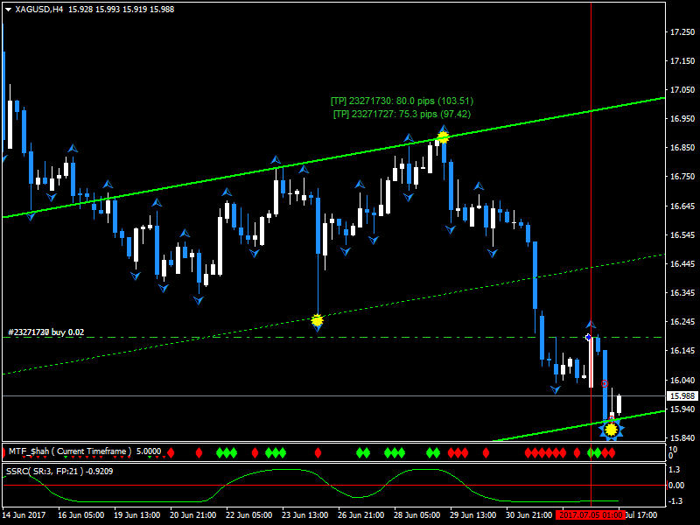Click the yellow sun with blue star marker
The width and height of the screenshot is (700, 525).
[x=611, y=430]
